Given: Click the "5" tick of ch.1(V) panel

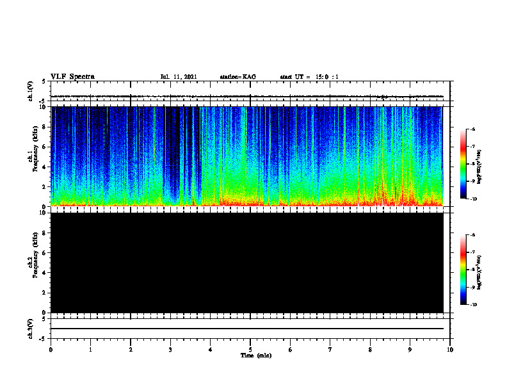Looking at the screenshot, I should tap(44, 81).
